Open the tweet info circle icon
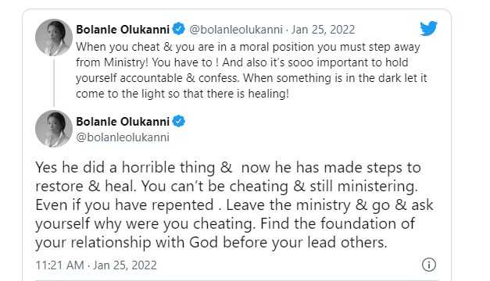490x281 pixels. click(429, 265)
